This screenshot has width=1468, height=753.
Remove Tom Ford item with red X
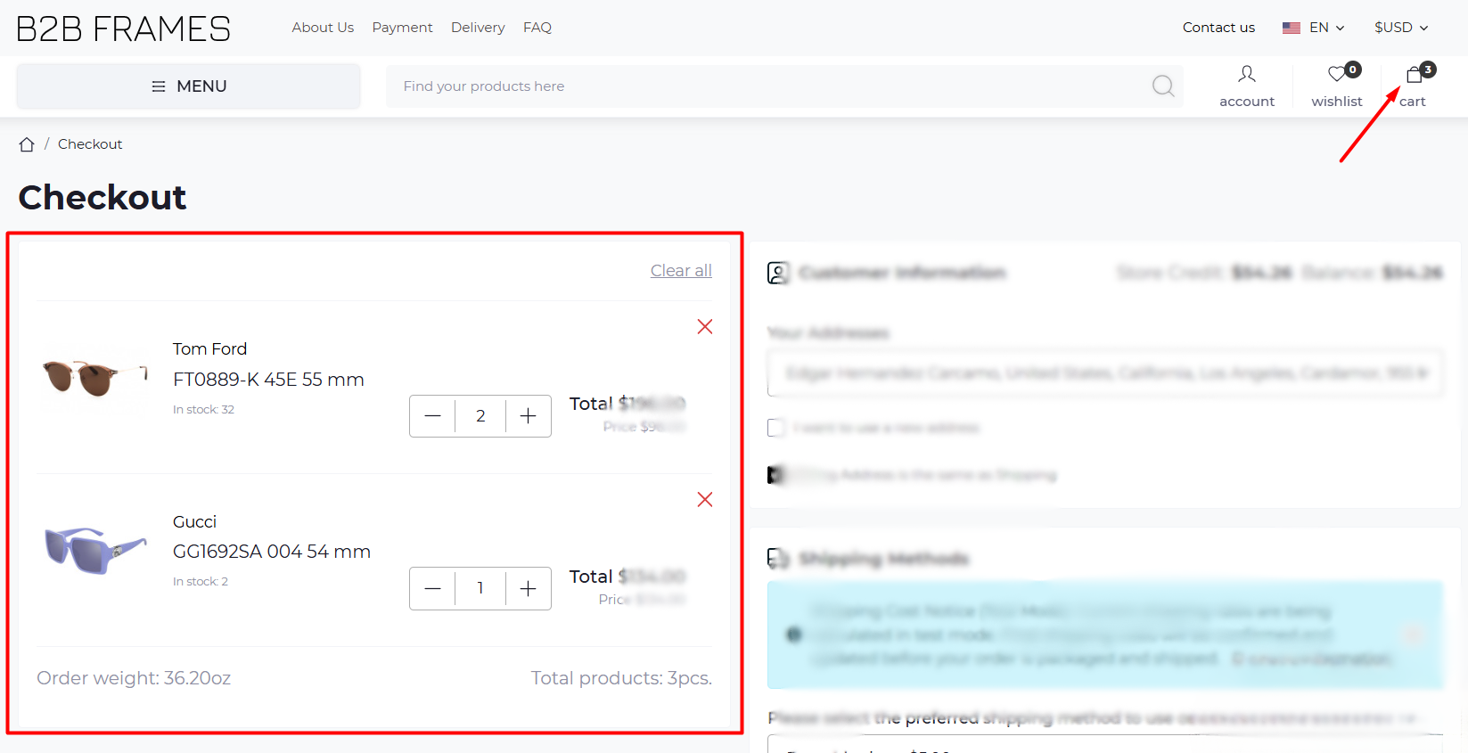705,327
